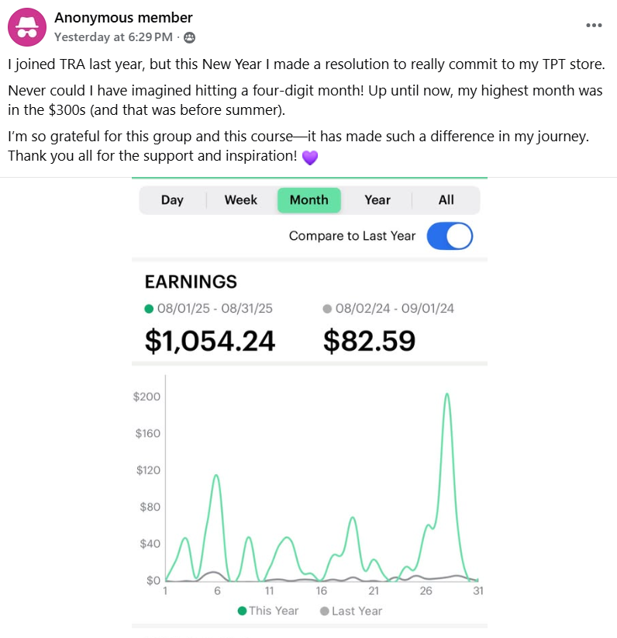
Task: Select the Day tab
Action: click(172, 200)
